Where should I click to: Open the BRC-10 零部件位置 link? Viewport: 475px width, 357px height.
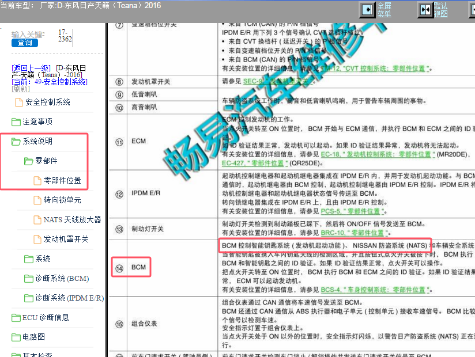[355, 233]
